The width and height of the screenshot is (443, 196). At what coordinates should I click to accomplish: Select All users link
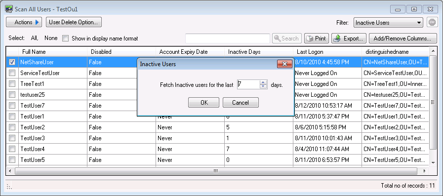pos(34,38)
